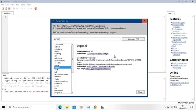196x110 pixels.
Task: Close the Thonny plug-ins dialog with X
Action: pyautogui.click(x=145, y=21)
